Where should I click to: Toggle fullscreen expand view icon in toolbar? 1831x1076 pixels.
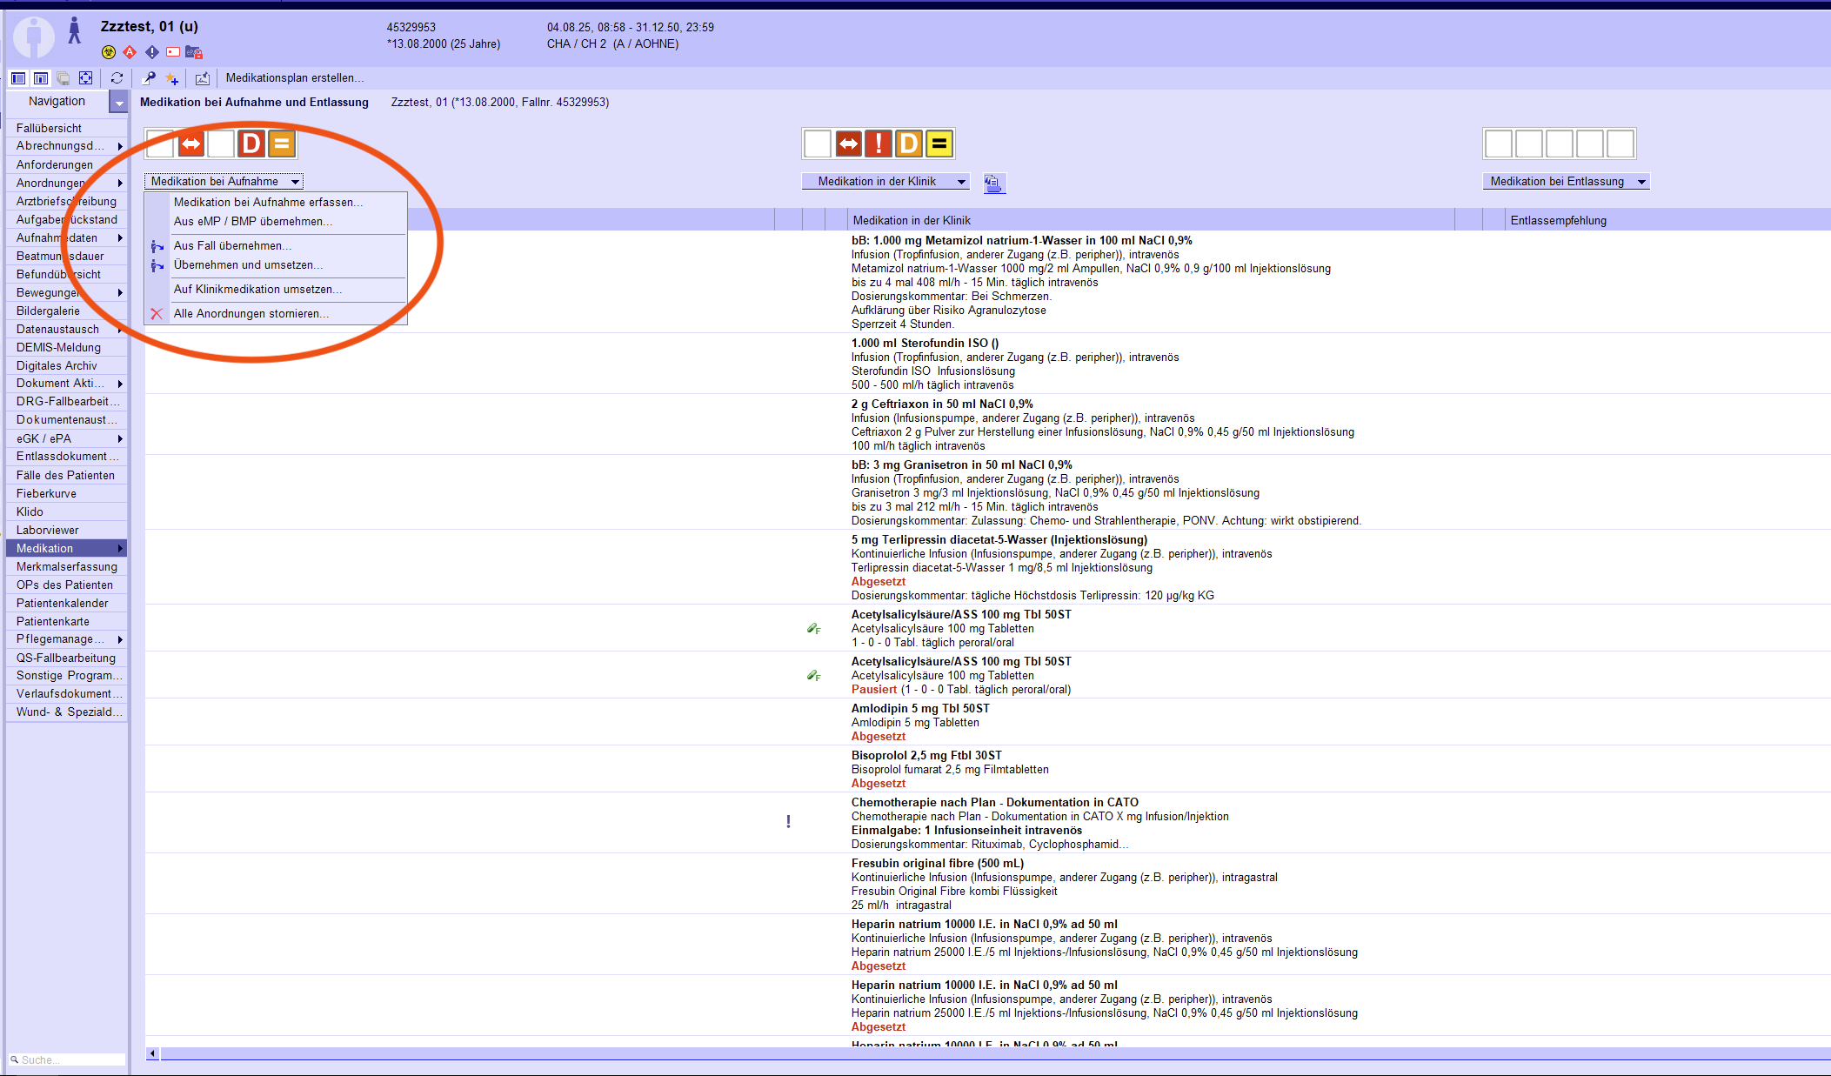point(85,78)
